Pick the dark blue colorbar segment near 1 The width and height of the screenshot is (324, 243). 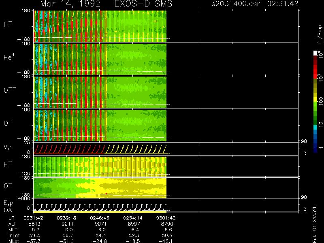pyautogui.click(x=315, y=148)
